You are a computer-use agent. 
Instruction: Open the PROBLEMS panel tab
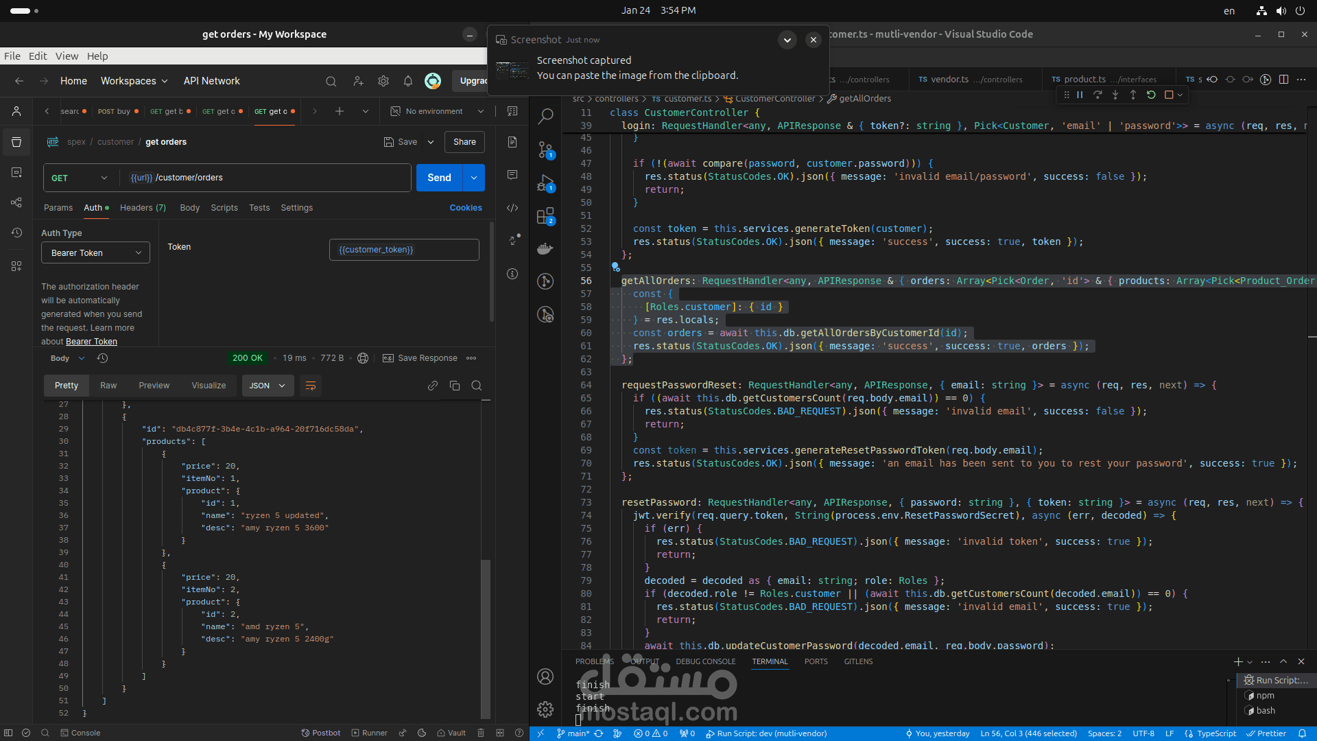point(594,661)
